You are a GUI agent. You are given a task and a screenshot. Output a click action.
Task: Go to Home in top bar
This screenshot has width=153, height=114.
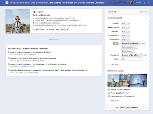pyautogui.click(x=138, y=3)
